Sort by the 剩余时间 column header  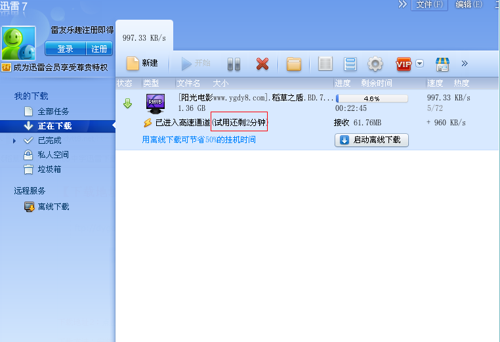tap(377, 83)
